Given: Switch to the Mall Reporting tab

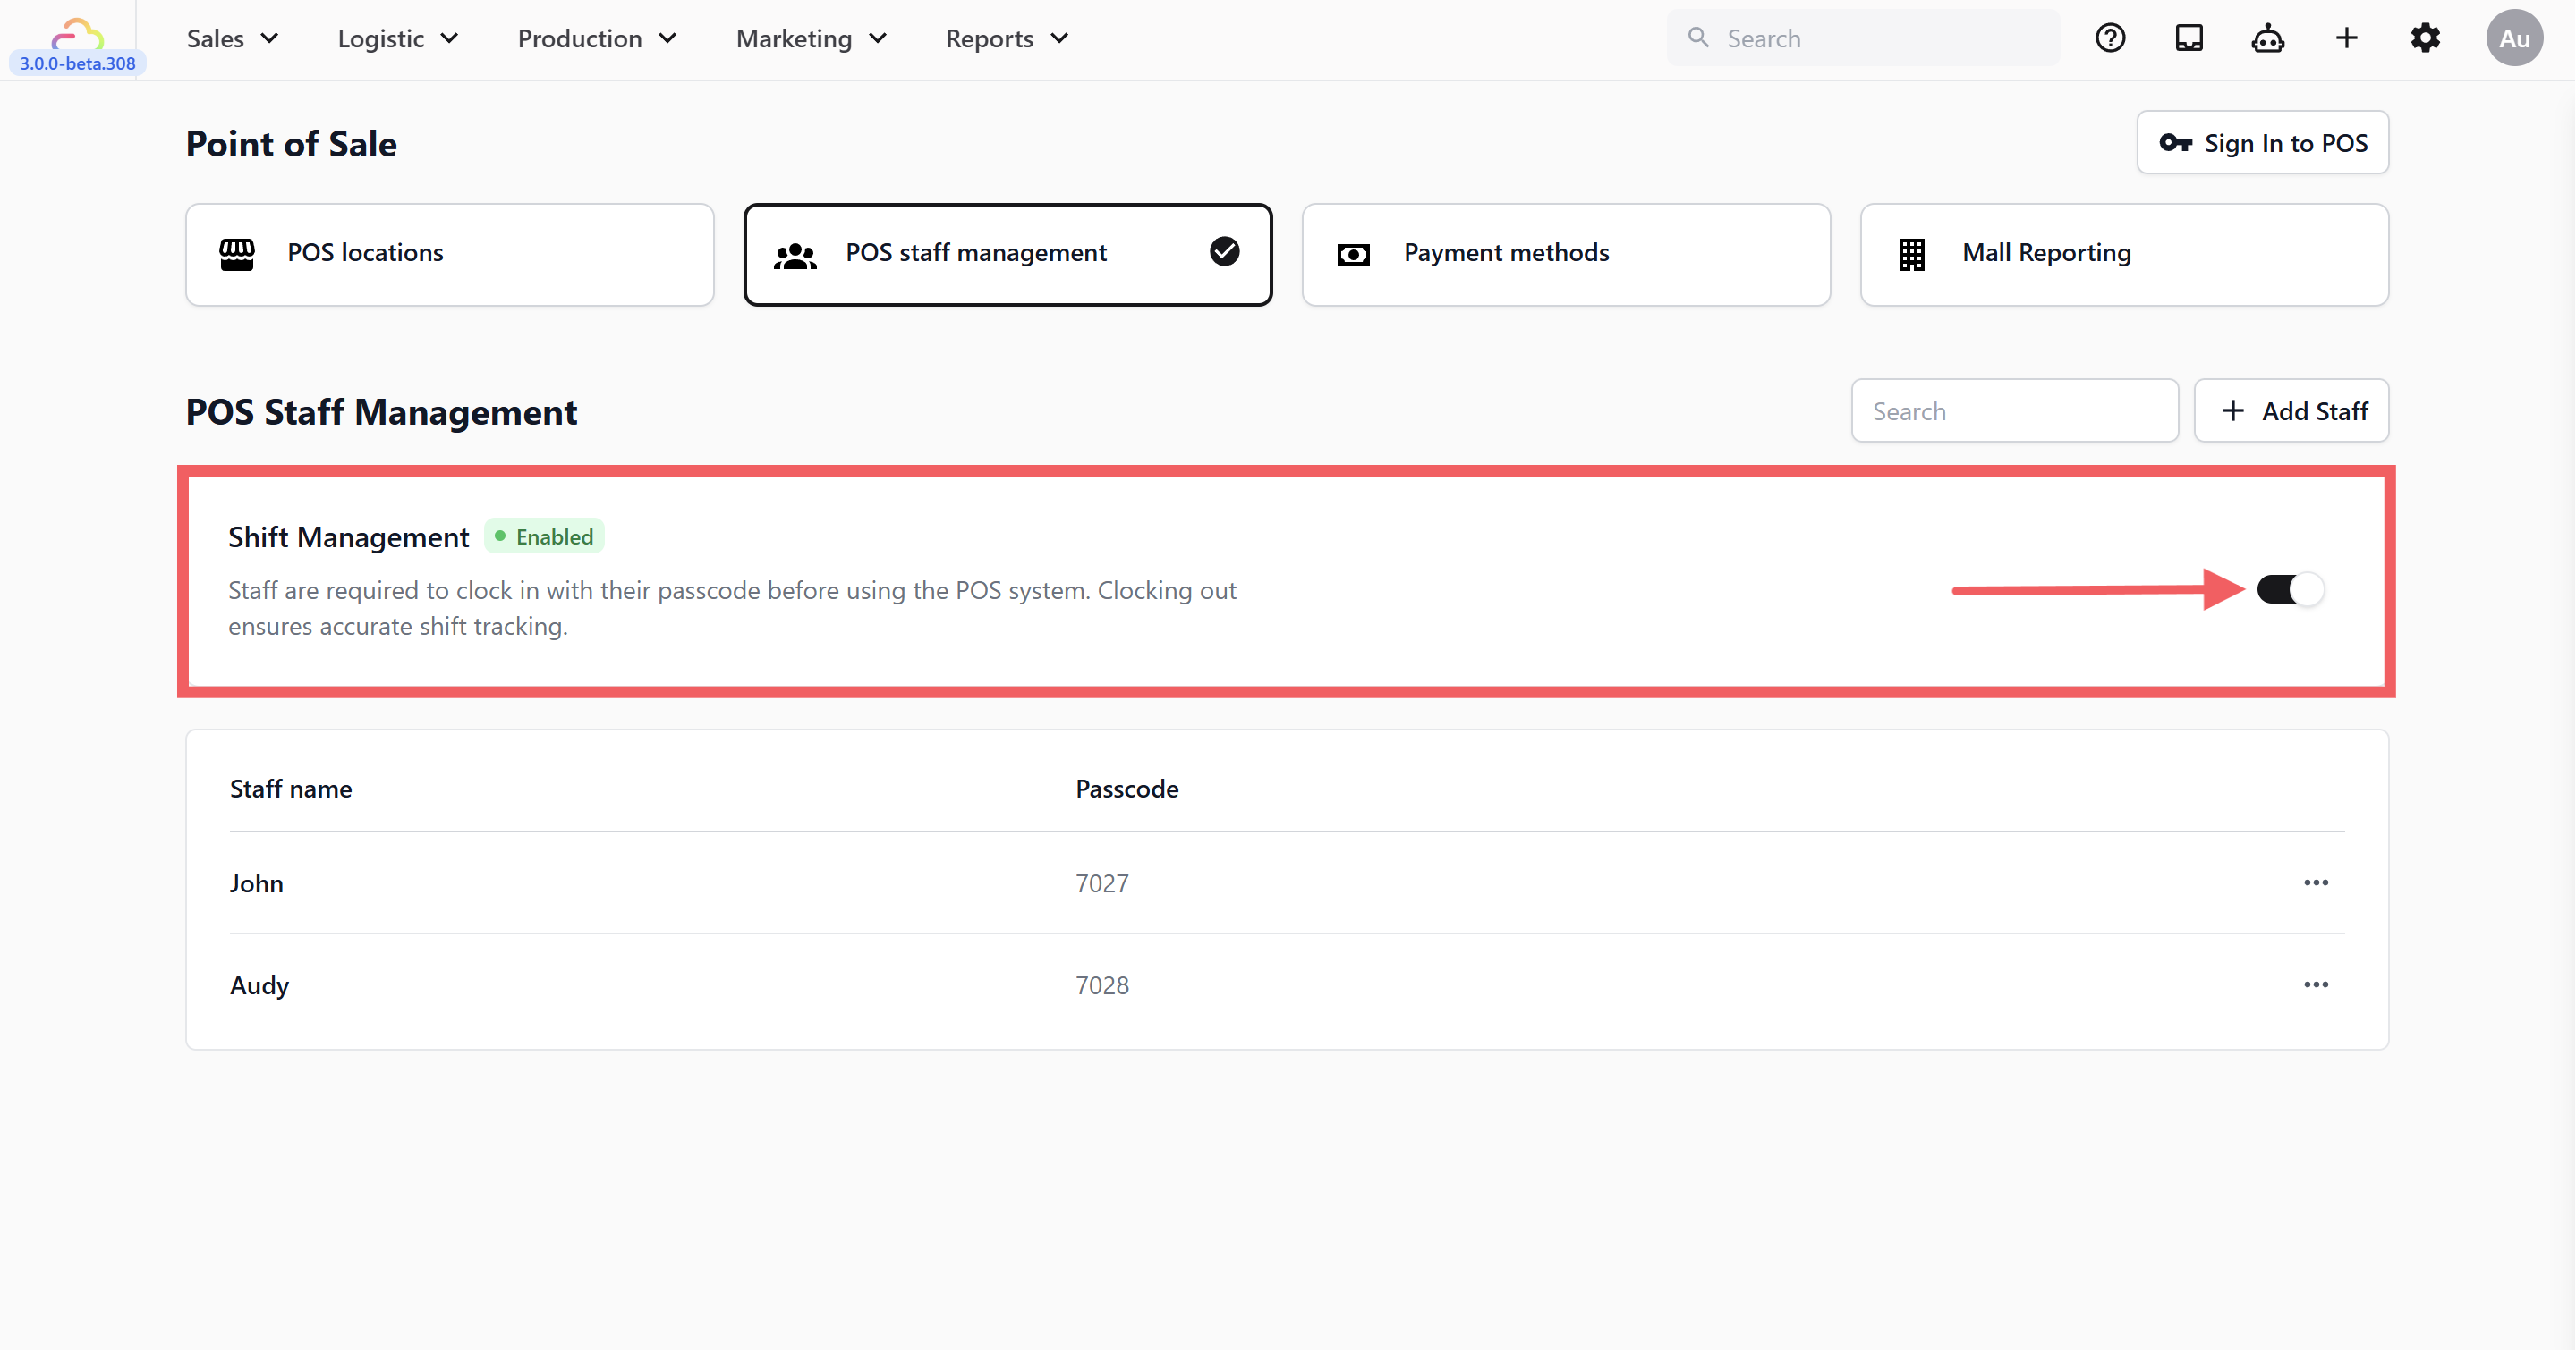Looking at the screenshot, I should 2124,254.
